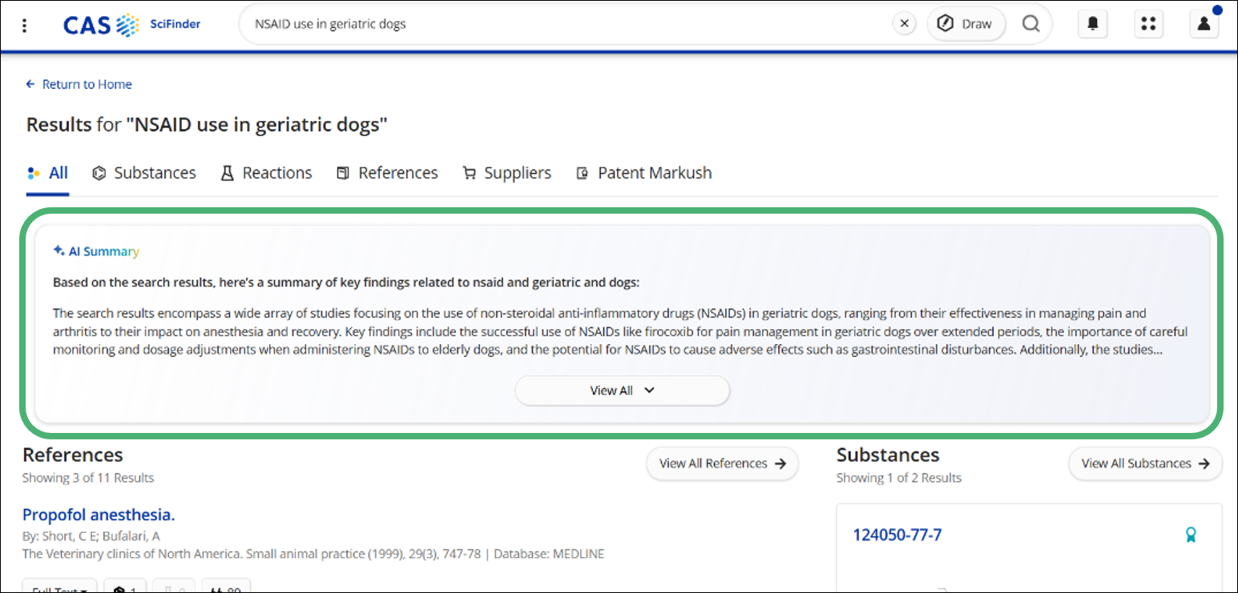
Task: Open substance 124050-77-7
Action: (897, 535)
